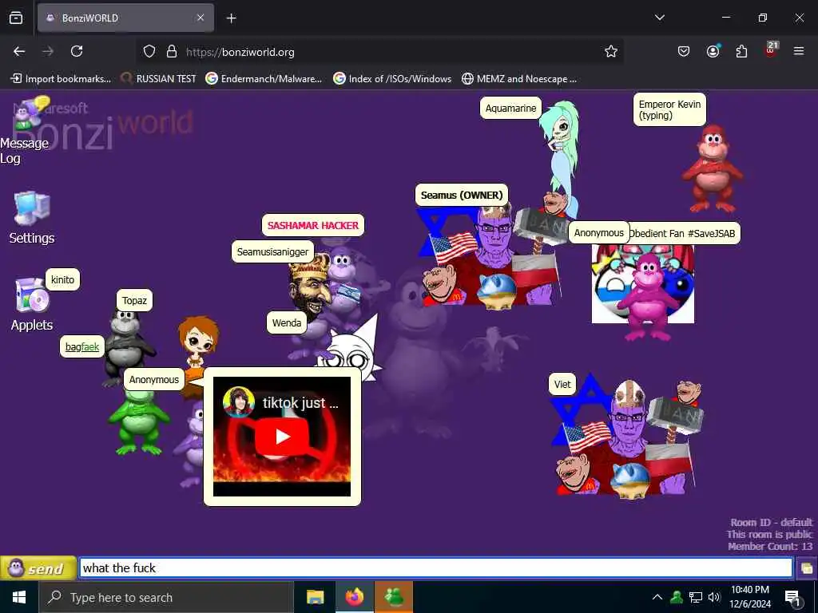Click the "Viet" name tag

[562, 384]
